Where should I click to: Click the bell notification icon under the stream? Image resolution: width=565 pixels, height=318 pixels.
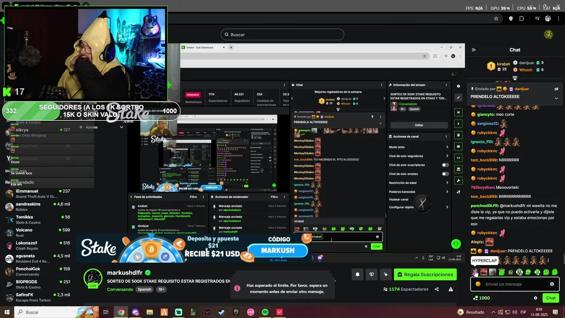(x=358, y=275)
